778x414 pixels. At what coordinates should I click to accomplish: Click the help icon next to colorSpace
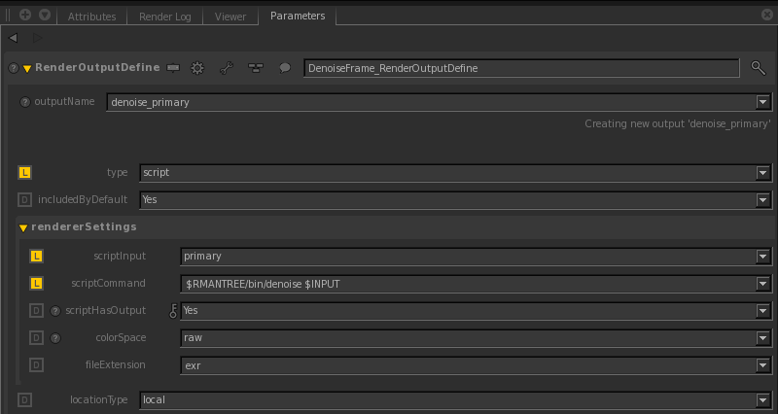click(x=54, y=338)
